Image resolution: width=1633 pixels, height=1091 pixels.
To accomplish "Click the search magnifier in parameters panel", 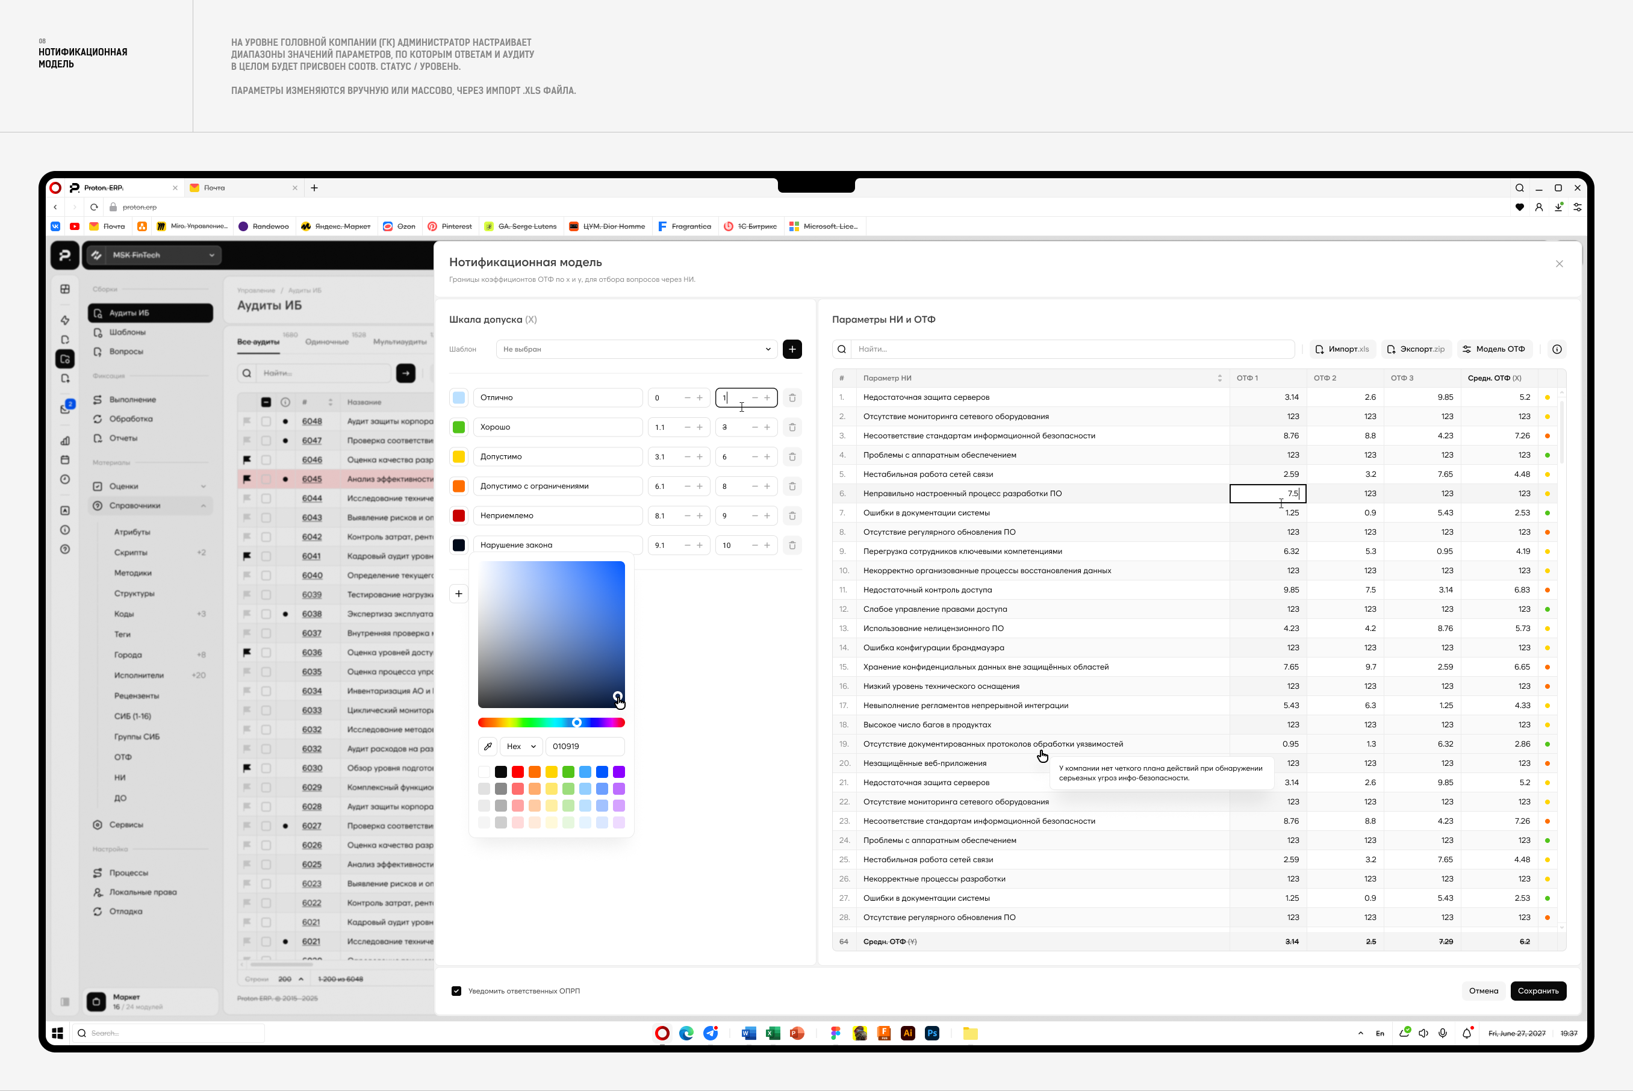I will (842, 349).
